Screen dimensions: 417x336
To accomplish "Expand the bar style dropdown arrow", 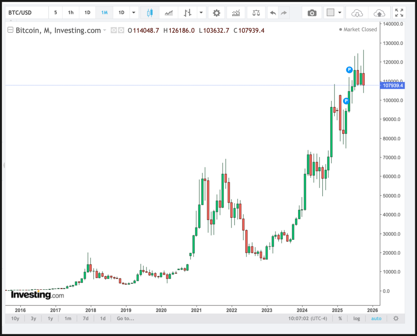I will (201, 13).
